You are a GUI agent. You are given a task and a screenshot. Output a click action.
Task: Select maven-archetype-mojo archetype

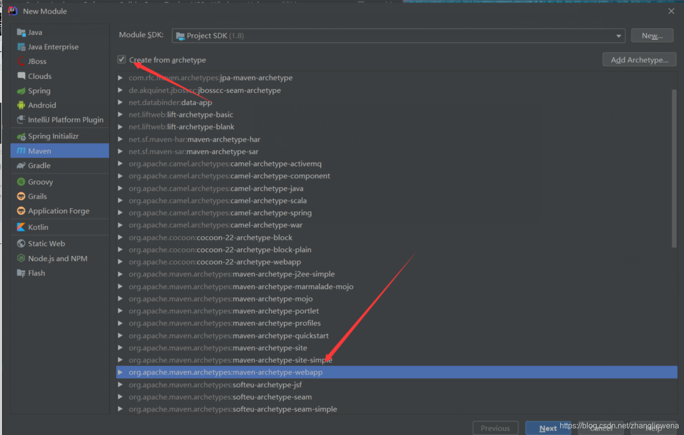coord(396,299)
